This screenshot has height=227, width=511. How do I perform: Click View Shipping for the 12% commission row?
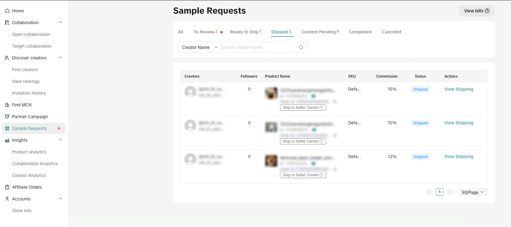click(x=459, y=156)
